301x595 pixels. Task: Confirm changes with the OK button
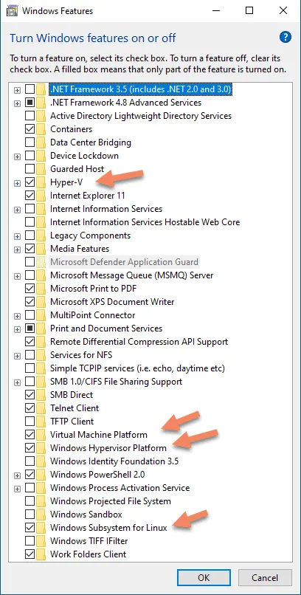[x=204, y=577]
